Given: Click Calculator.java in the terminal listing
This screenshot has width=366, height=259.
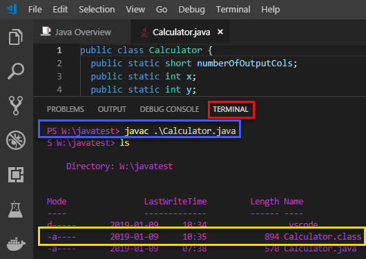Looking at the screenshot, I should tap(320, 249).
